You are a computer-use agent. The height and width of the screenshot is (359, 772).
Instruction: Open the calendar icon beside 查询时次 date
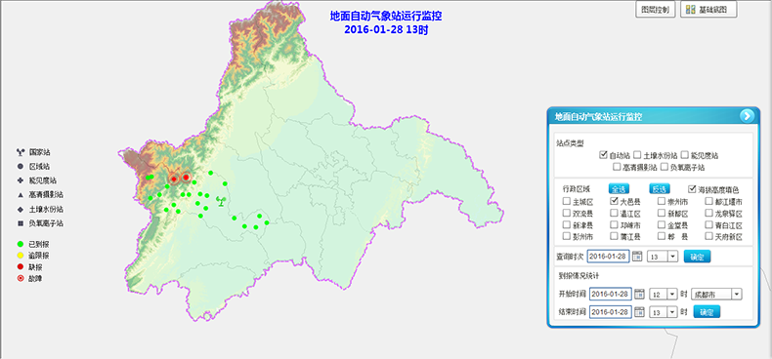[636, 257]
